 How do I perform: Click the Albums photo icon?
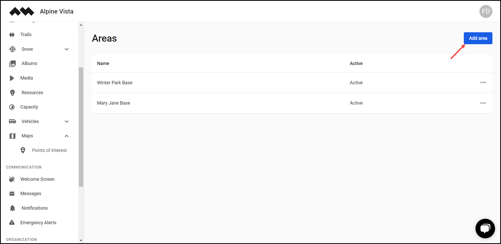[x=12, y=63]
